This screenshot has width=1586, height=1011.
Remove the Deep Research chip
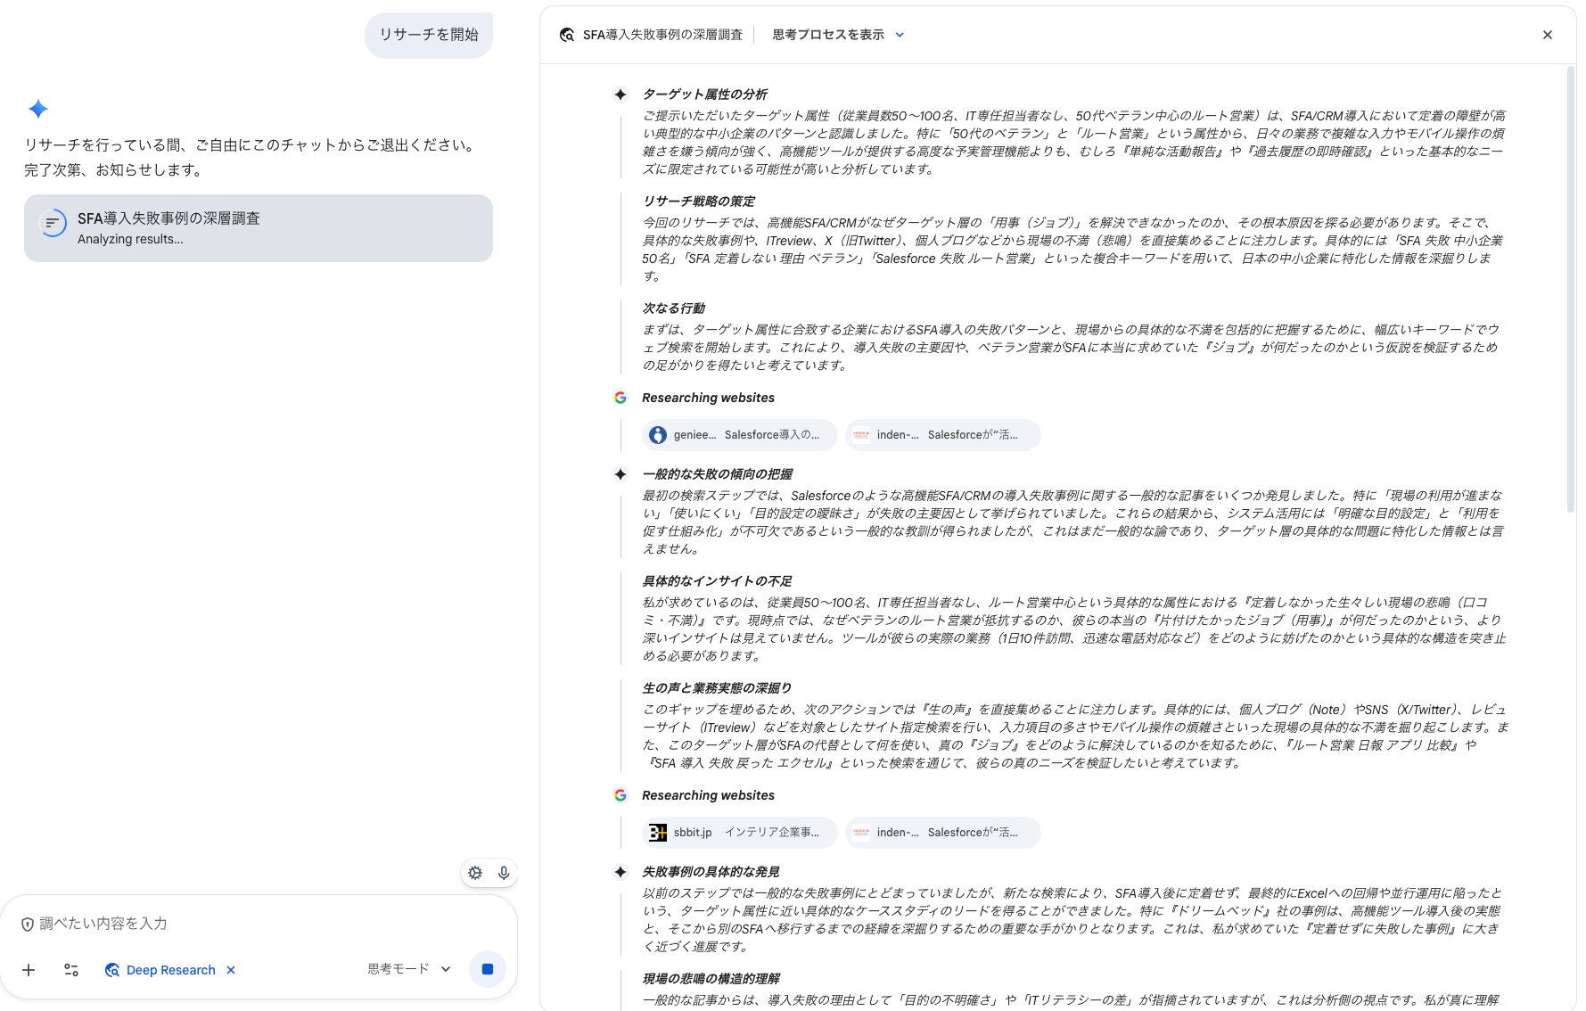tap(231, 970)
